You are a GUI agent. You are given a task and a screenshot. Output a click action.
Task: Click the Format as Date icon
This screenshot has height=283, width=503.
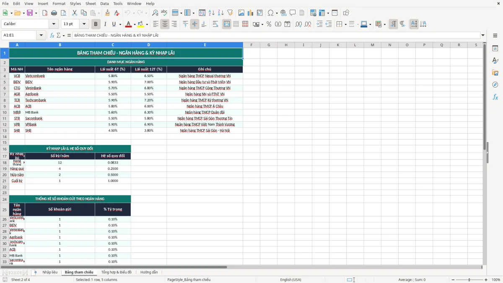(x=287, y=24)
